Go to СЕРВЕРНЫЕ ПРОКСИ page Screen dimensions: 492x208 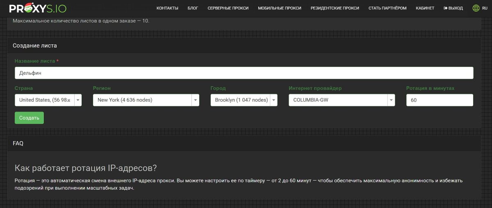[228, 8]
